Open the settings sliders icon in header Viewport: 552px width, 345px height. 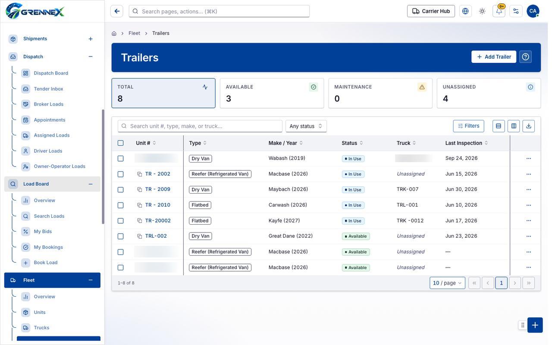tap(516, 11)
